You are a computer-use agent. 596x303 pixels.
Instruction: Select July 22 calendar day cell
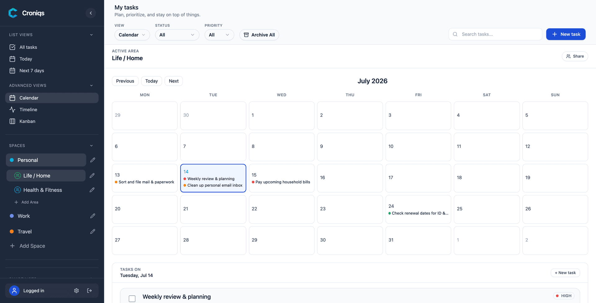[x=282, y=209]
